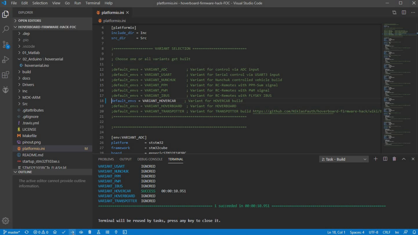Close the platformio.ini editor tab
The width and height of the screenshot is (418, 235).
point(127,13)
